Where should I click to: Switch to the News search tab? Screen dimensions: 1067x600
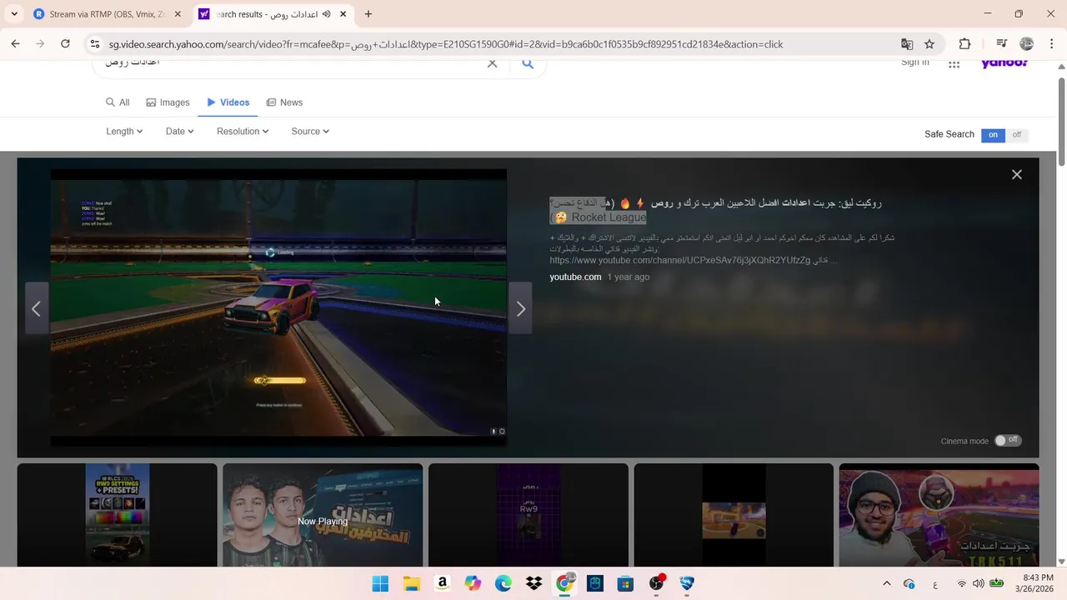[284, 102]
